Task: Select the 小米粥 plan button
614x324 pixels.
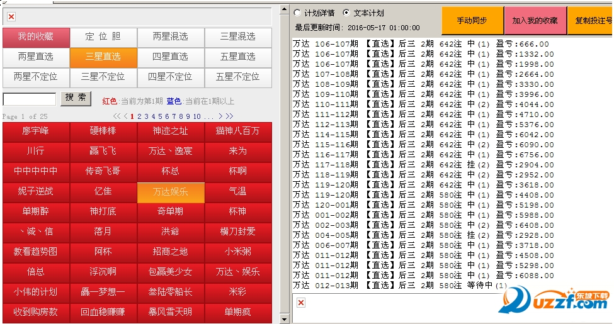Action: [238, 252]
